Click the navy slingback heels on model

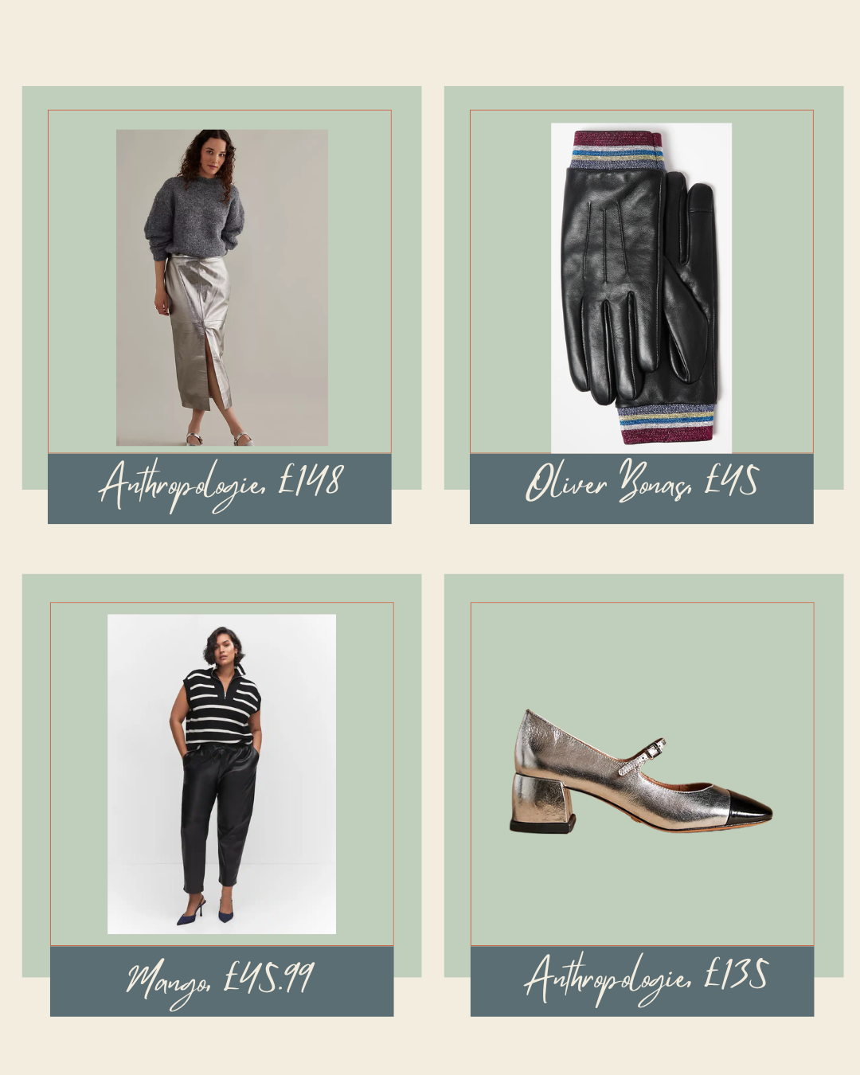pos(205,911)
